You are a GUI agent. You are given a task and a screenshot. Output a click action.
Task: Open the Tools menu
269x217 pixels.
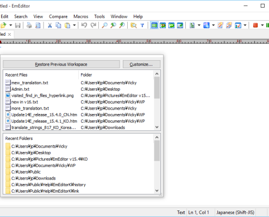pyautogui.click(x=99, y=17)
